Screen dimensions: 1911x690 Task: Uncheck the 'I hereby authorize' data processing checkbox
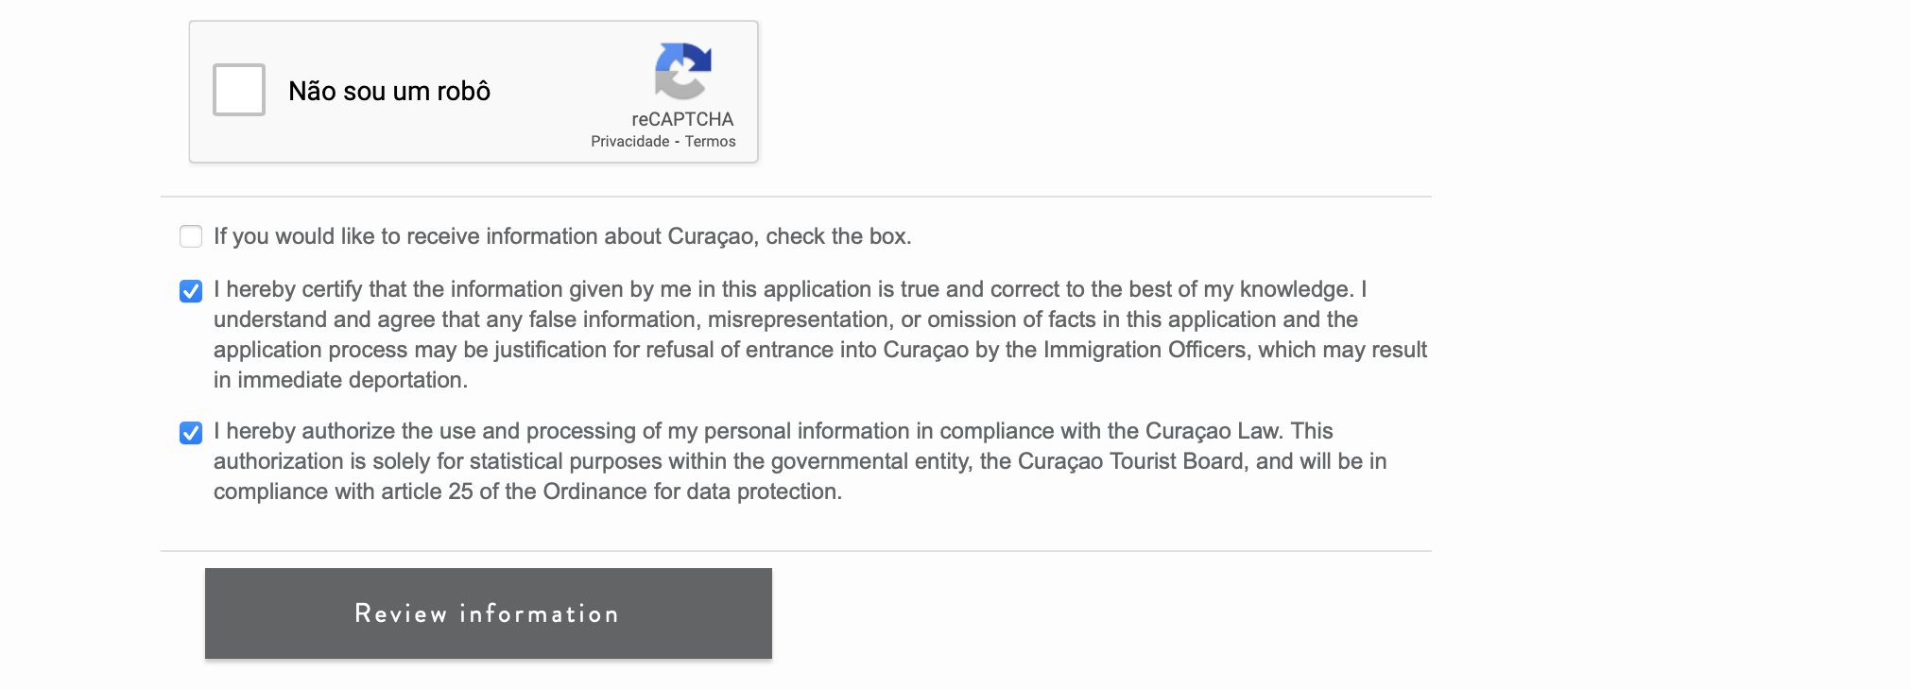[x=191, y=433]
